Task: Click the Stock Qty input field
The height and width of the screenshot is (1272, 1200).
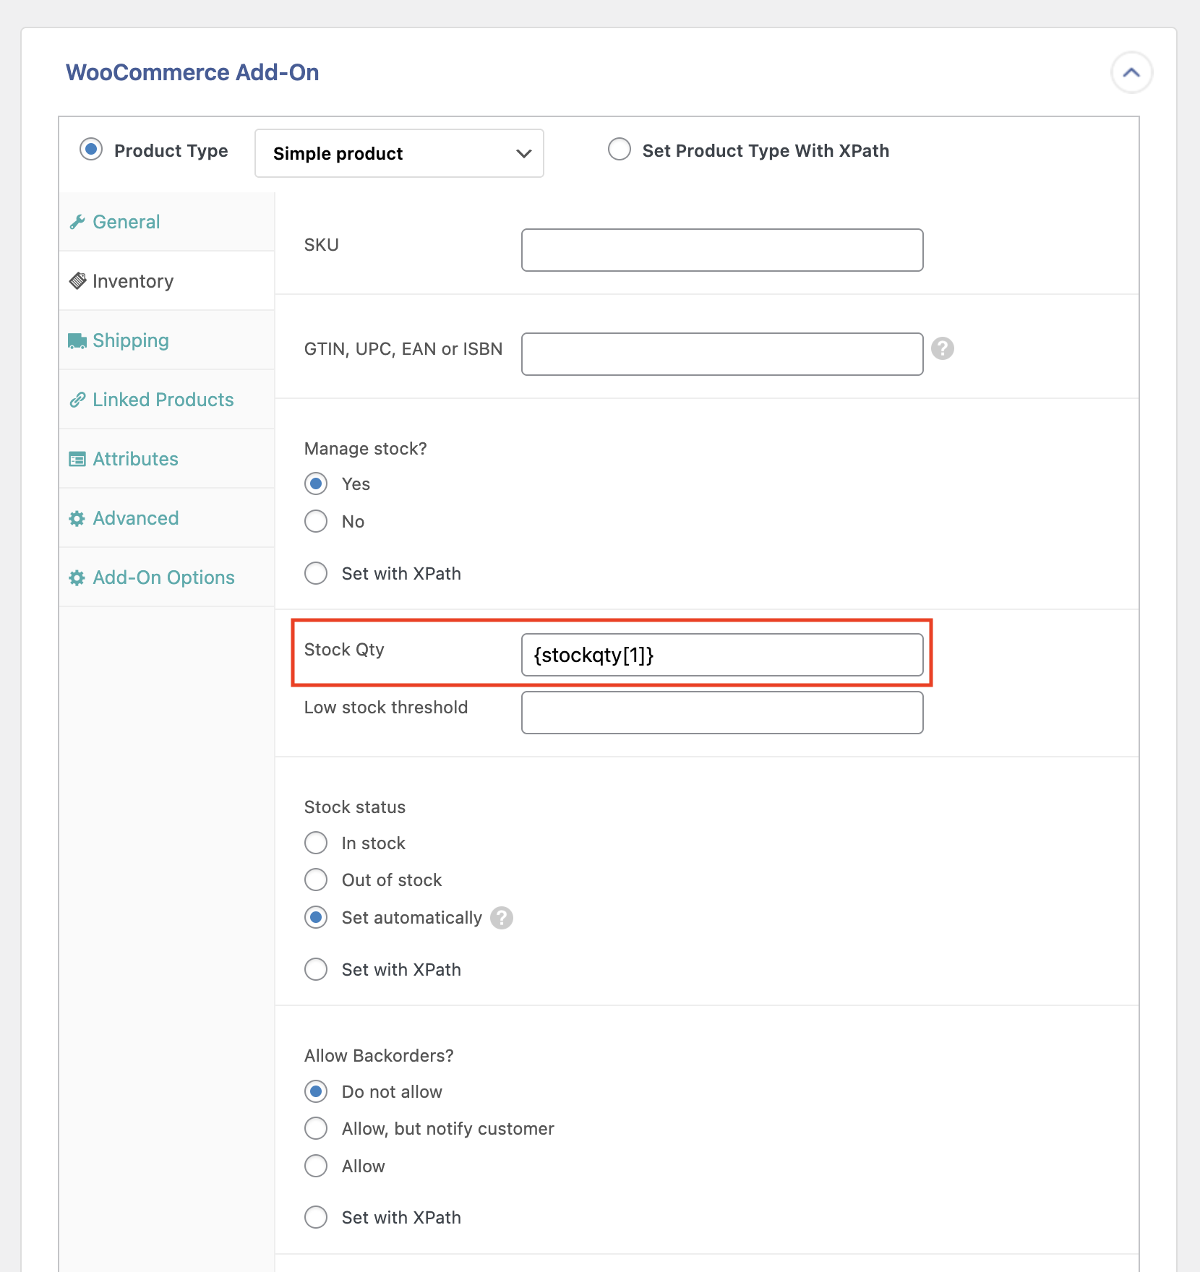Action: pos(721,655)
